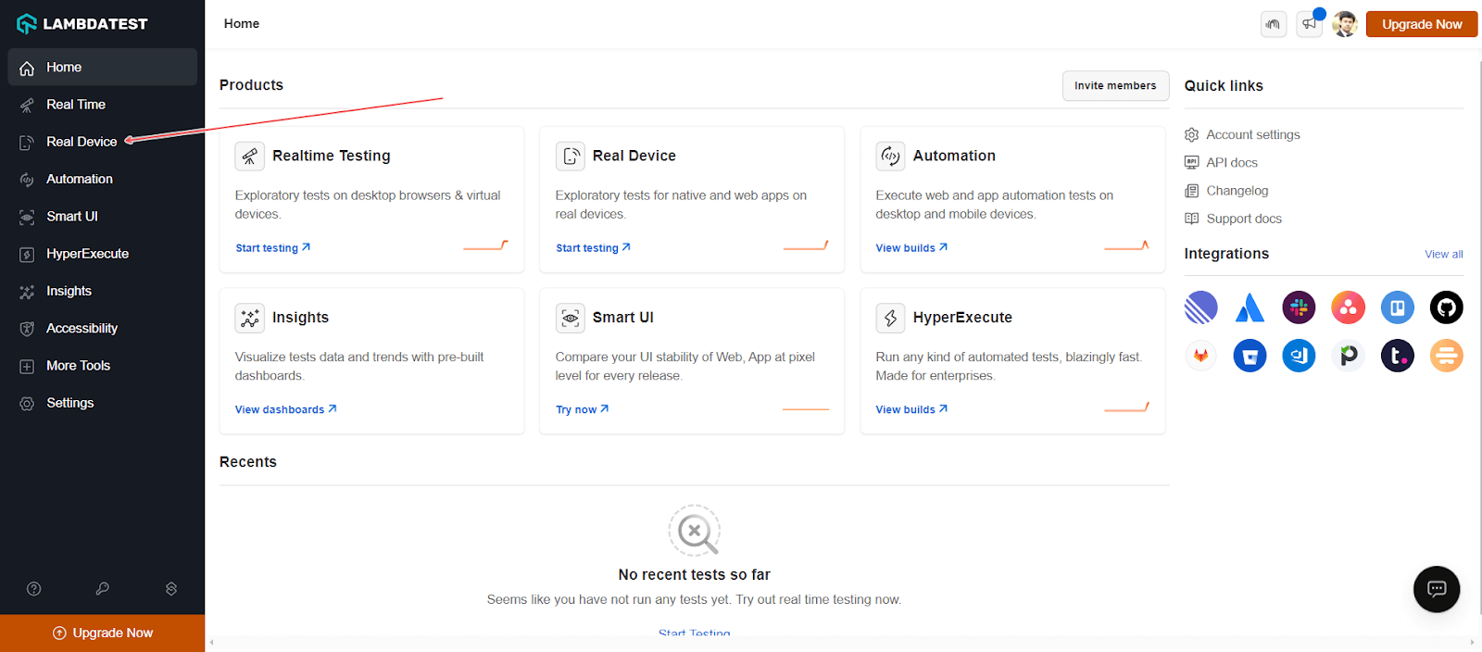Open Automation in the sidebar
Viewport: 1482px width, 652px height.
tap(102, 179)
